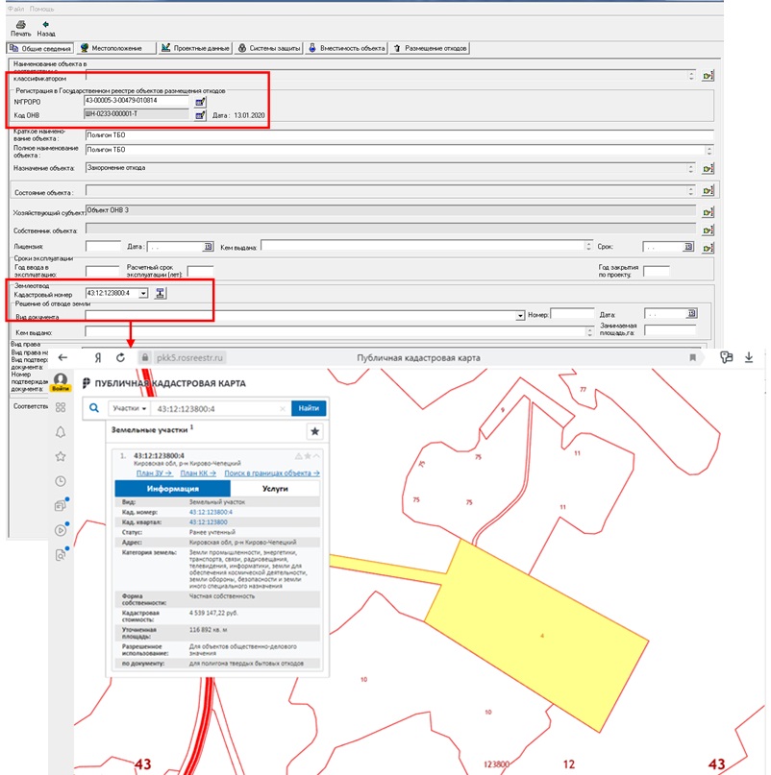Follow the План ЗУ link
The width and height of the screenshot is (771, 775).
coord(154,473)
